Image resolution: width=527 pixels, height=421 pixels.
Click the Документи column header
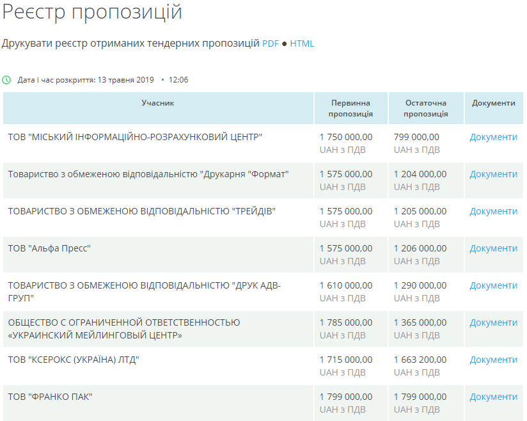pos(493,103)
